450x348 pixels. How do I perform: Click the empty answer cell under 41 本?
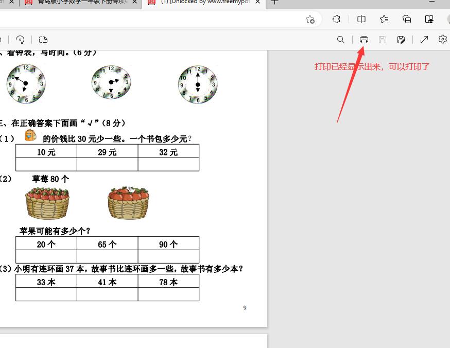(107, 294)
